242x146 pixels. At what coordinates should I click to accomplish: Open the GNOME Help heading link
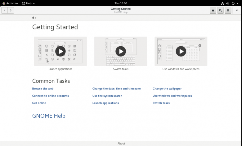click(49, 116)
